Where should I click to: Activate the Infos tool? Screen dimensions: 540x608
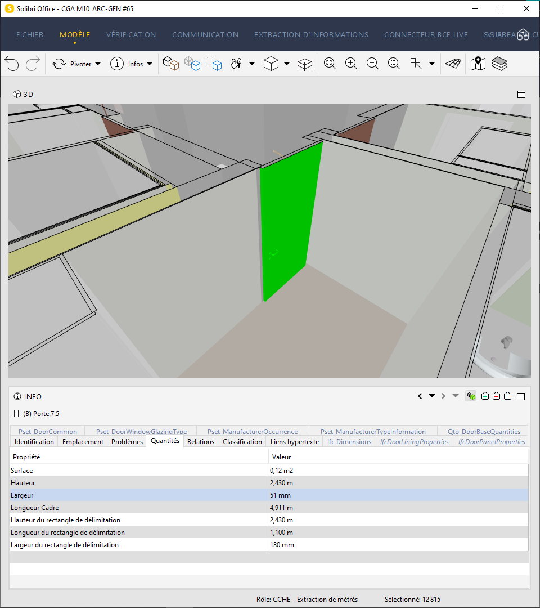coord(127,64)
